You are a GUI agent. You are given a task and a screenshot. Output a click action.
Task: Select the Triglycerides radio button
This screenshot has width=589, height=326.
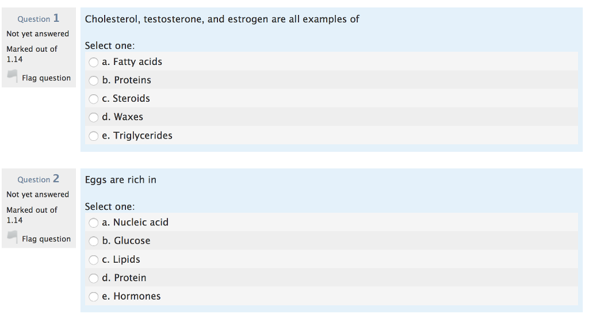94,136
